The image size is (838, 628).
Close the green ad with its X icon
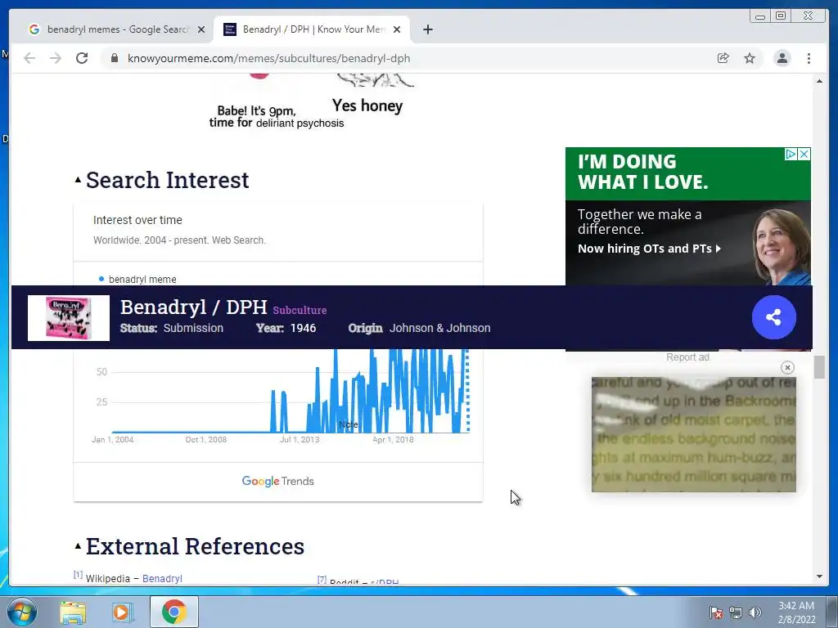pos(804,154)
